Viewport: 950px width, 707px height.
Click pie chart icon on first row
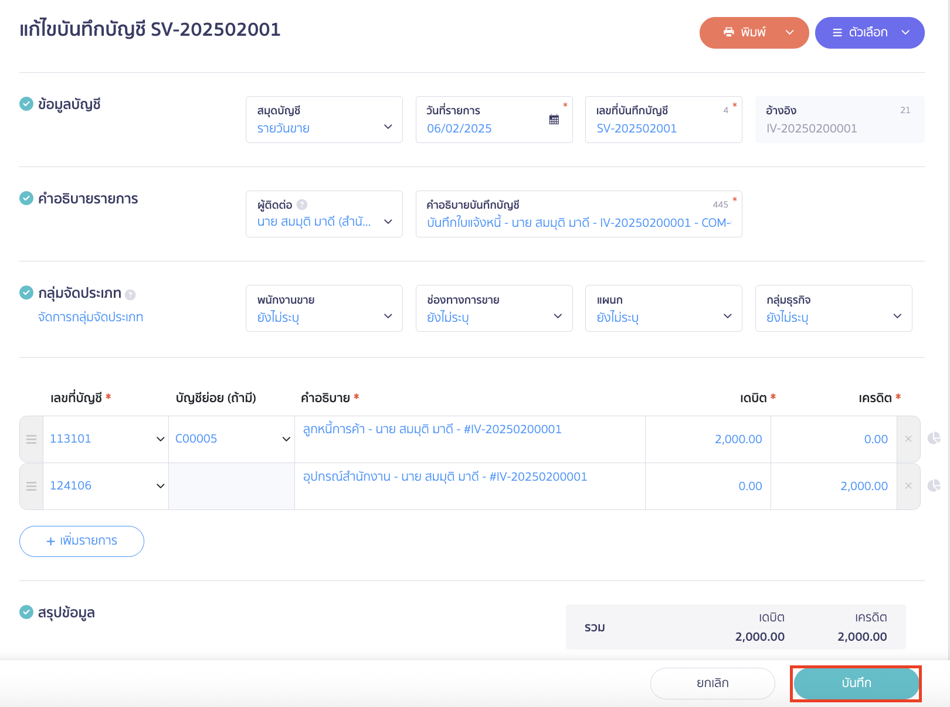tap(934, 438)
